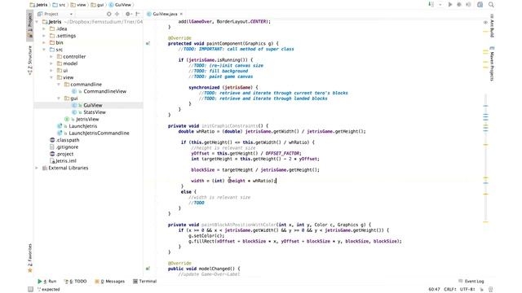Click override gutter icon beside paintComponent

pyautogui.click(x=148, y=43)
